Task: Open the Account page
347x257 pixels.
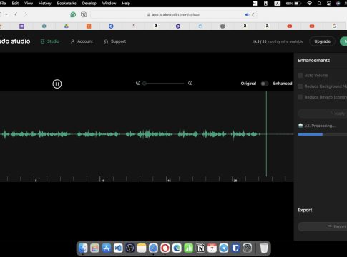Action: [x=82, y=41]
